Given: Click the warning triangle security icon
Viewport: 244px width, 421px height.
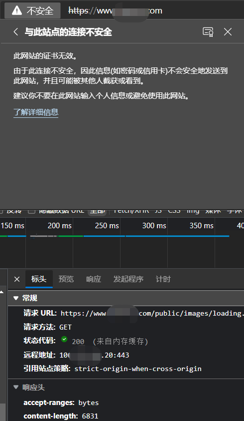Looking at the screenshot, I should [17, 11].
